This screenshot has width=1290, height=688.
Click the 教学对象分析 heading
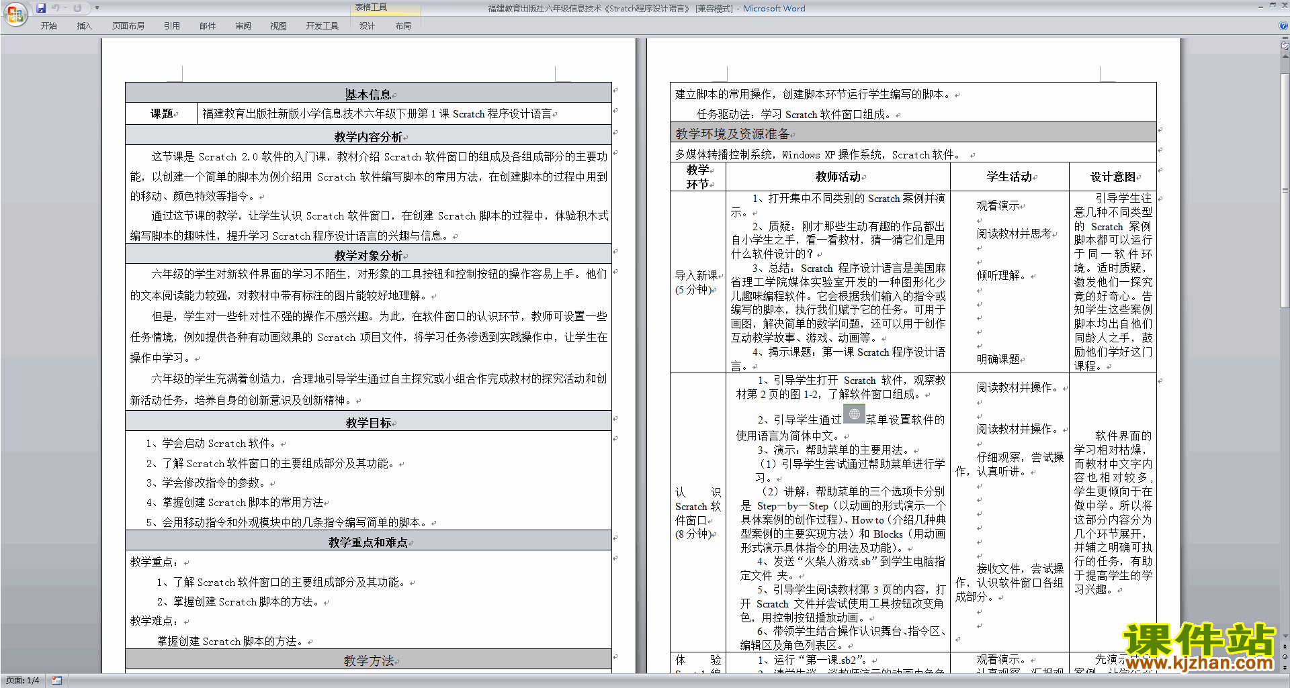click(368, 255)
